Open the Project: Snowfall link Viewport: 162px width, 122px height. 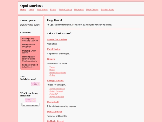(56, 91)
